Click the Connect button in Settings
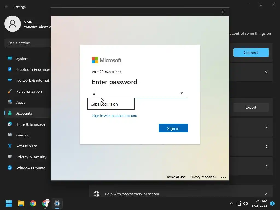280x210 pixels. click(x=251, y=52)
